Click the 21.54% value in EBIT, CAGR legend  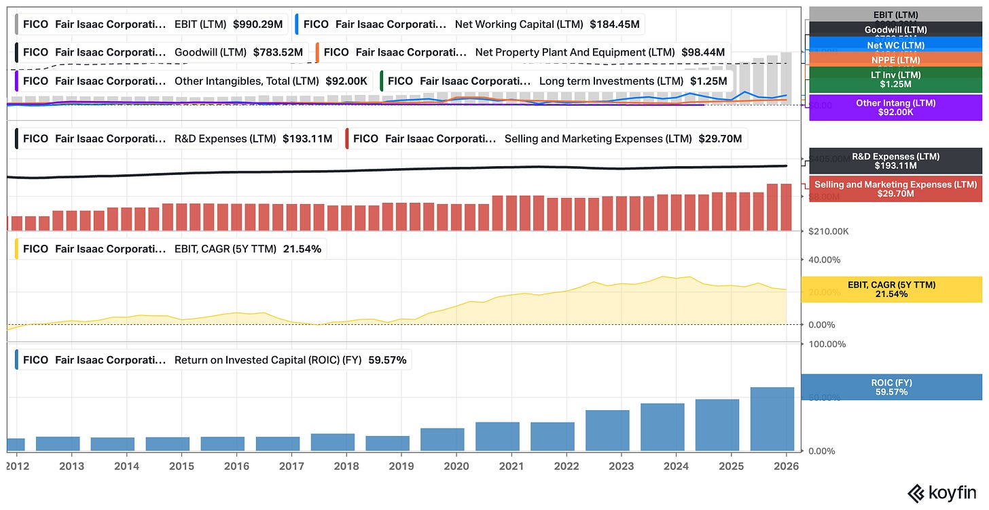pos(302,249)
